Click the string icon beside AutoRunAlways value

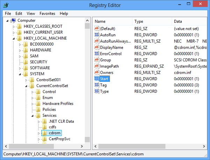97,41
